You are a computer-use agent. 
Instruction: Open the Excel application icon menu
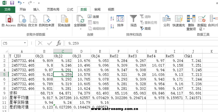pos(5,3)
